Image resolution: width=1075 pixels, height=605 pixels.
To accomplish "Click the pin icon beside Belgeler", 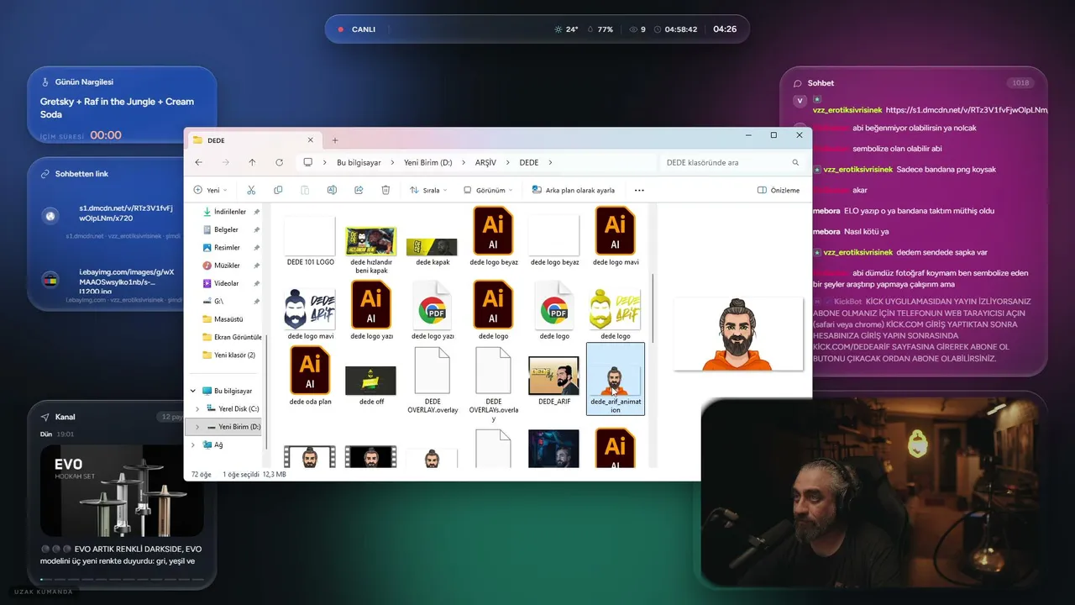I will tap(256, 229).
